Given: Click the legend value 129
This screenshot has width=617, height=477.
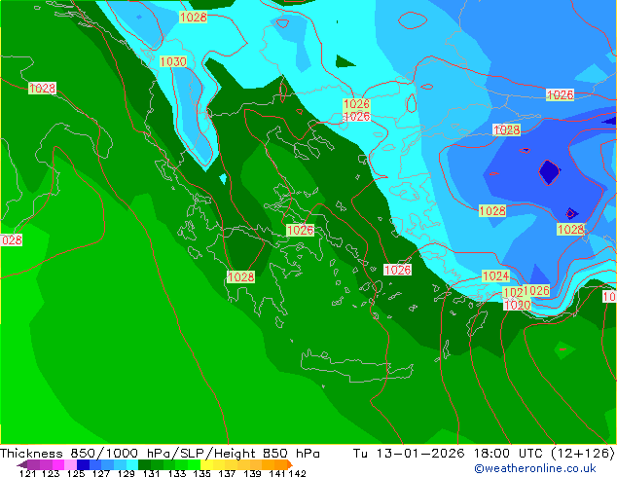Looking at the screenshot, I should 126,473.
